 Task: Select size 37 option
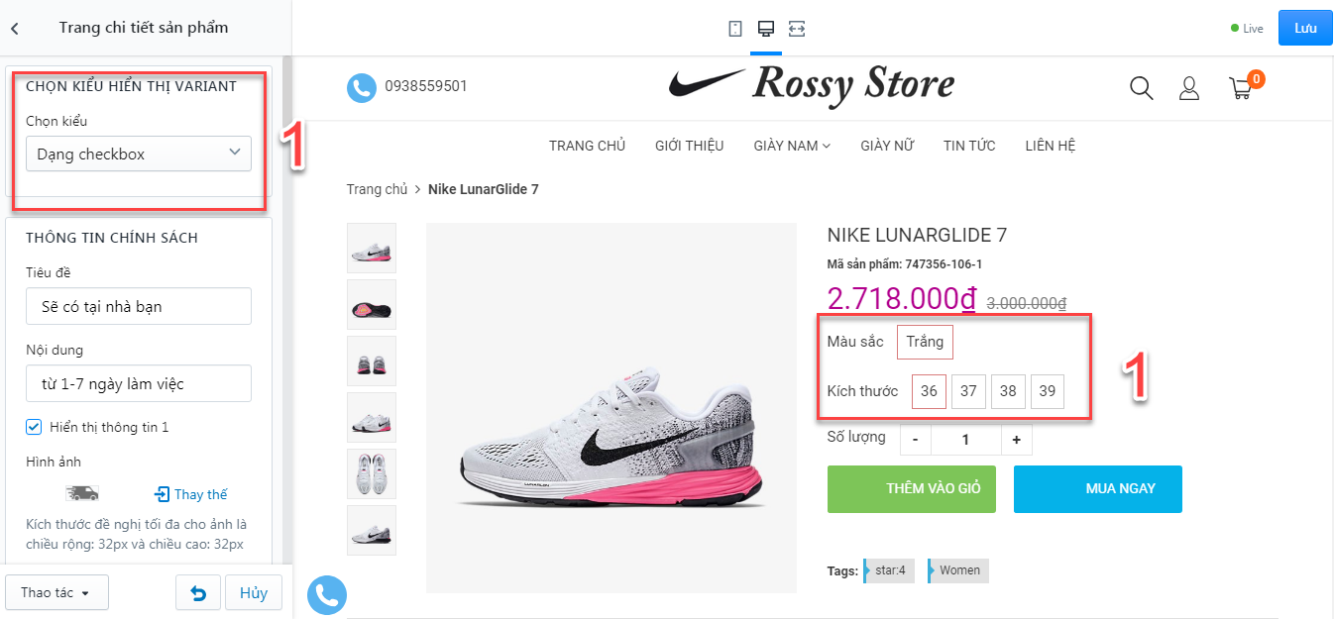[968, 391]
